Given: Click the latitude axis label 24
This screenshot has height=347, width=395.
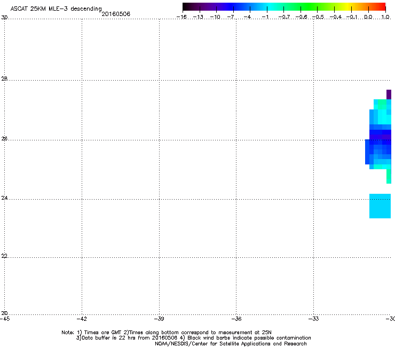Looking at the screenshot, I should pyautogui.click(x=4, y=198).
